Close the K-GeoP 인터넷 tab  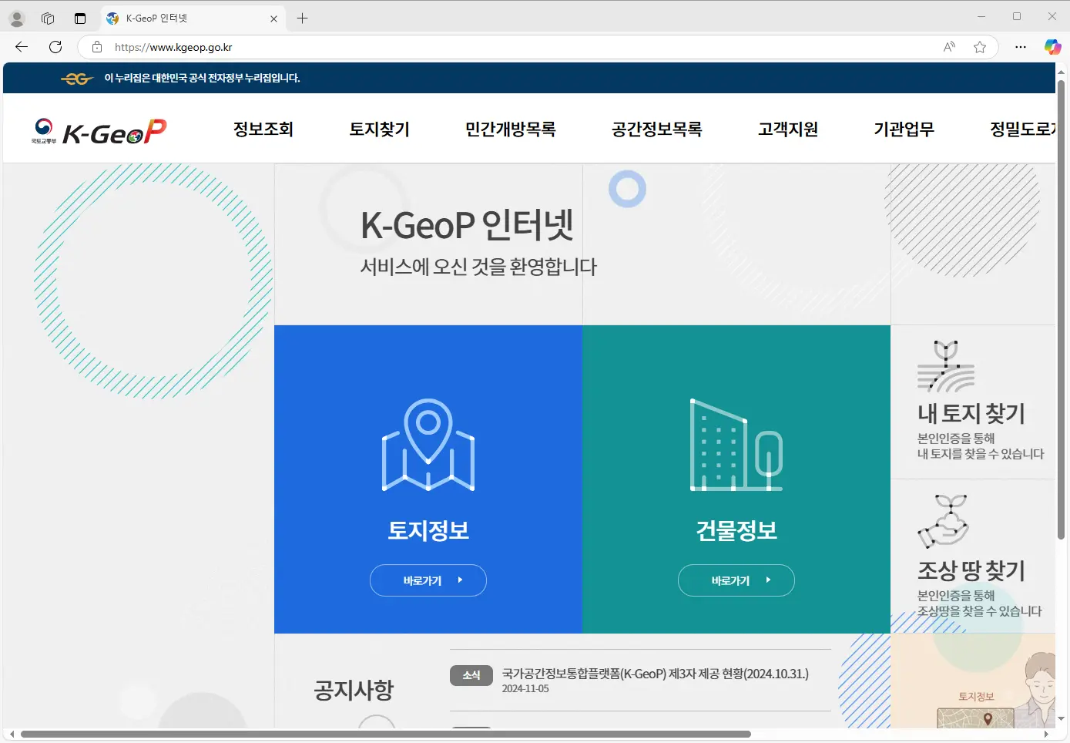click(273, 18)
